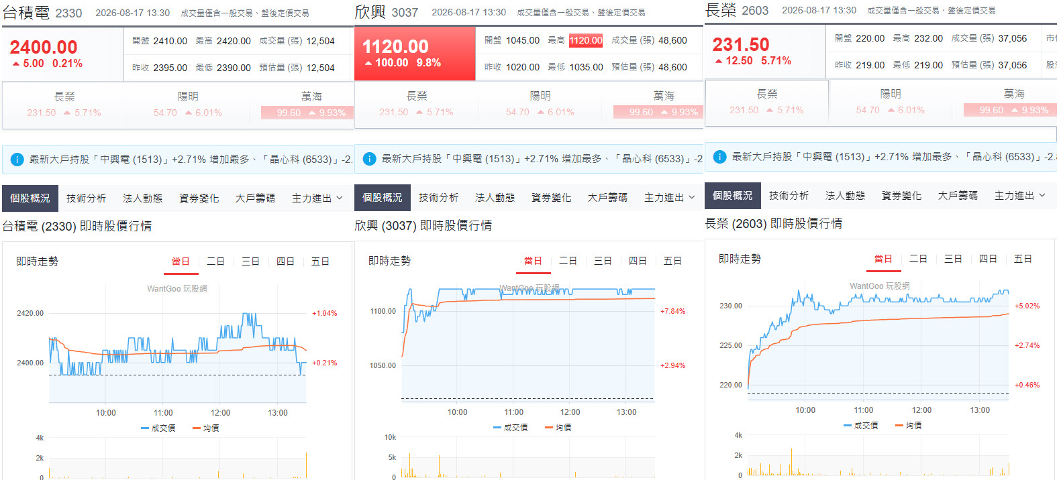This screenshot has width=1059, height=480.
Task: Click the 1120.00 price of 欣興
Action: point(395,46)
